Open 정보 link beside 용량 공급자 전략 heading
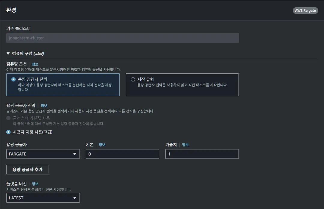324x209 pixels. tap(44, 106)
